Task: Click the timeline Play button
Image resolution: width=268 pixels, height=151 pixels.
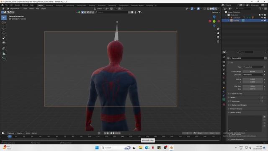Action: pyautogui.click(x=113, y=133)
